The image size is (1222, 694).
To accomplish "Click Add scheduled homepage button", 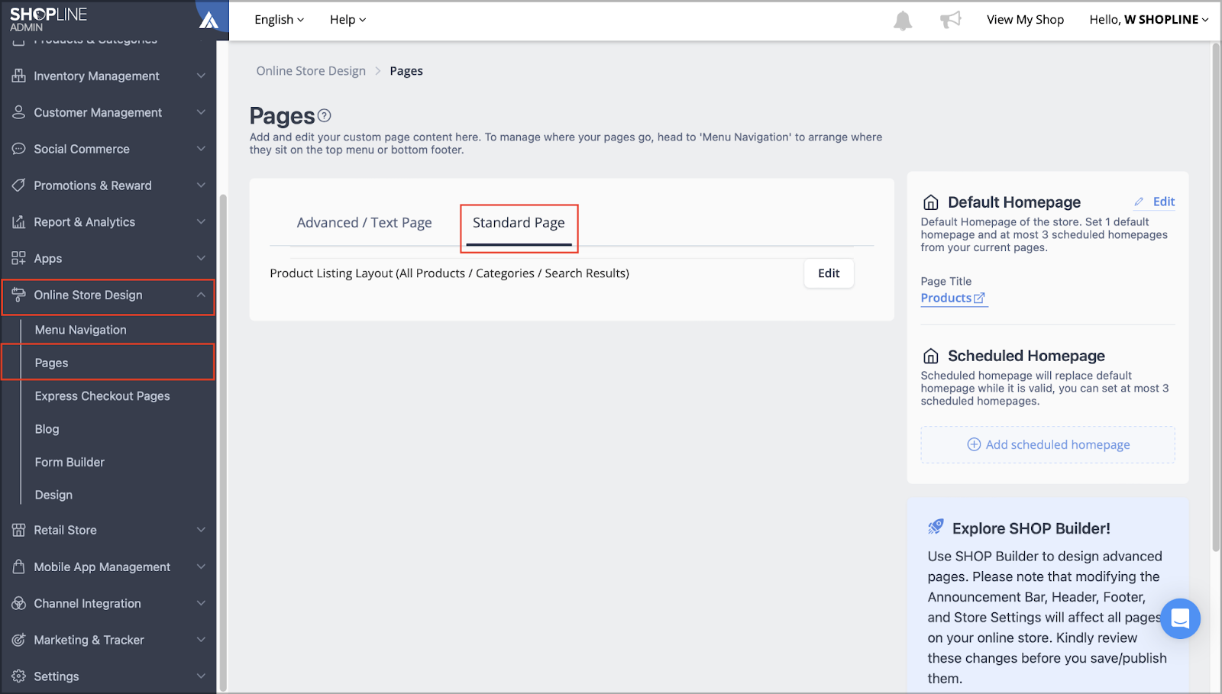I will pos(1048,444).
